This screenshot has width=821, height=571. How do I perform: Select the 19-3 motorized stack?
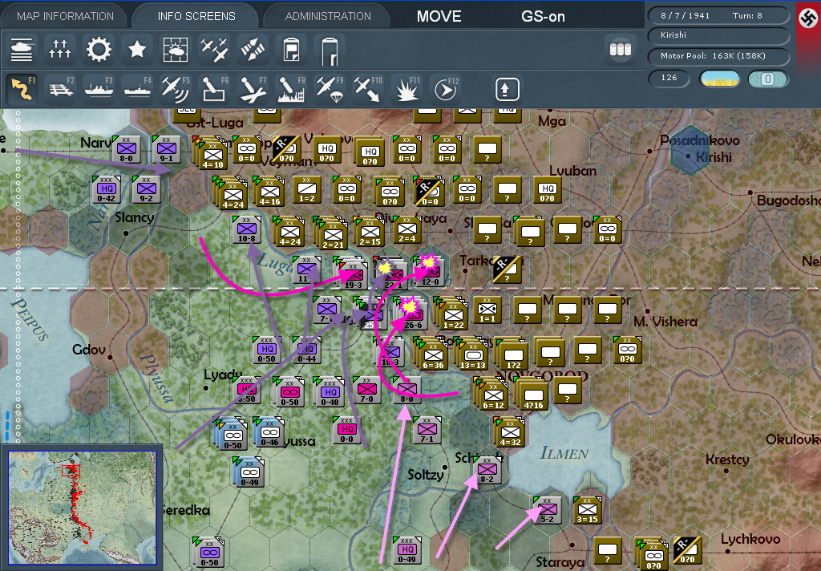click(x=352, y=273)
